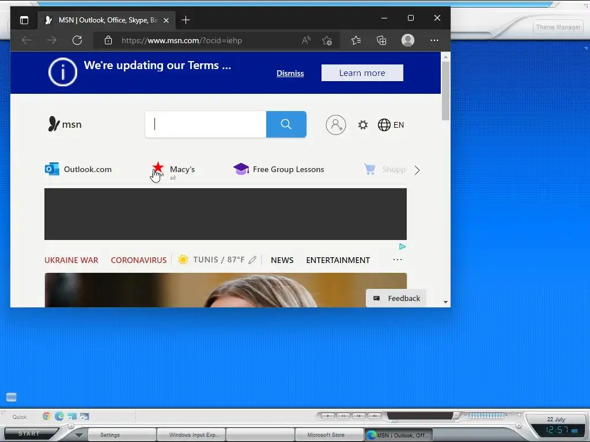Open the Feedback button
590x442 pixels.
[x=396, y=298]
